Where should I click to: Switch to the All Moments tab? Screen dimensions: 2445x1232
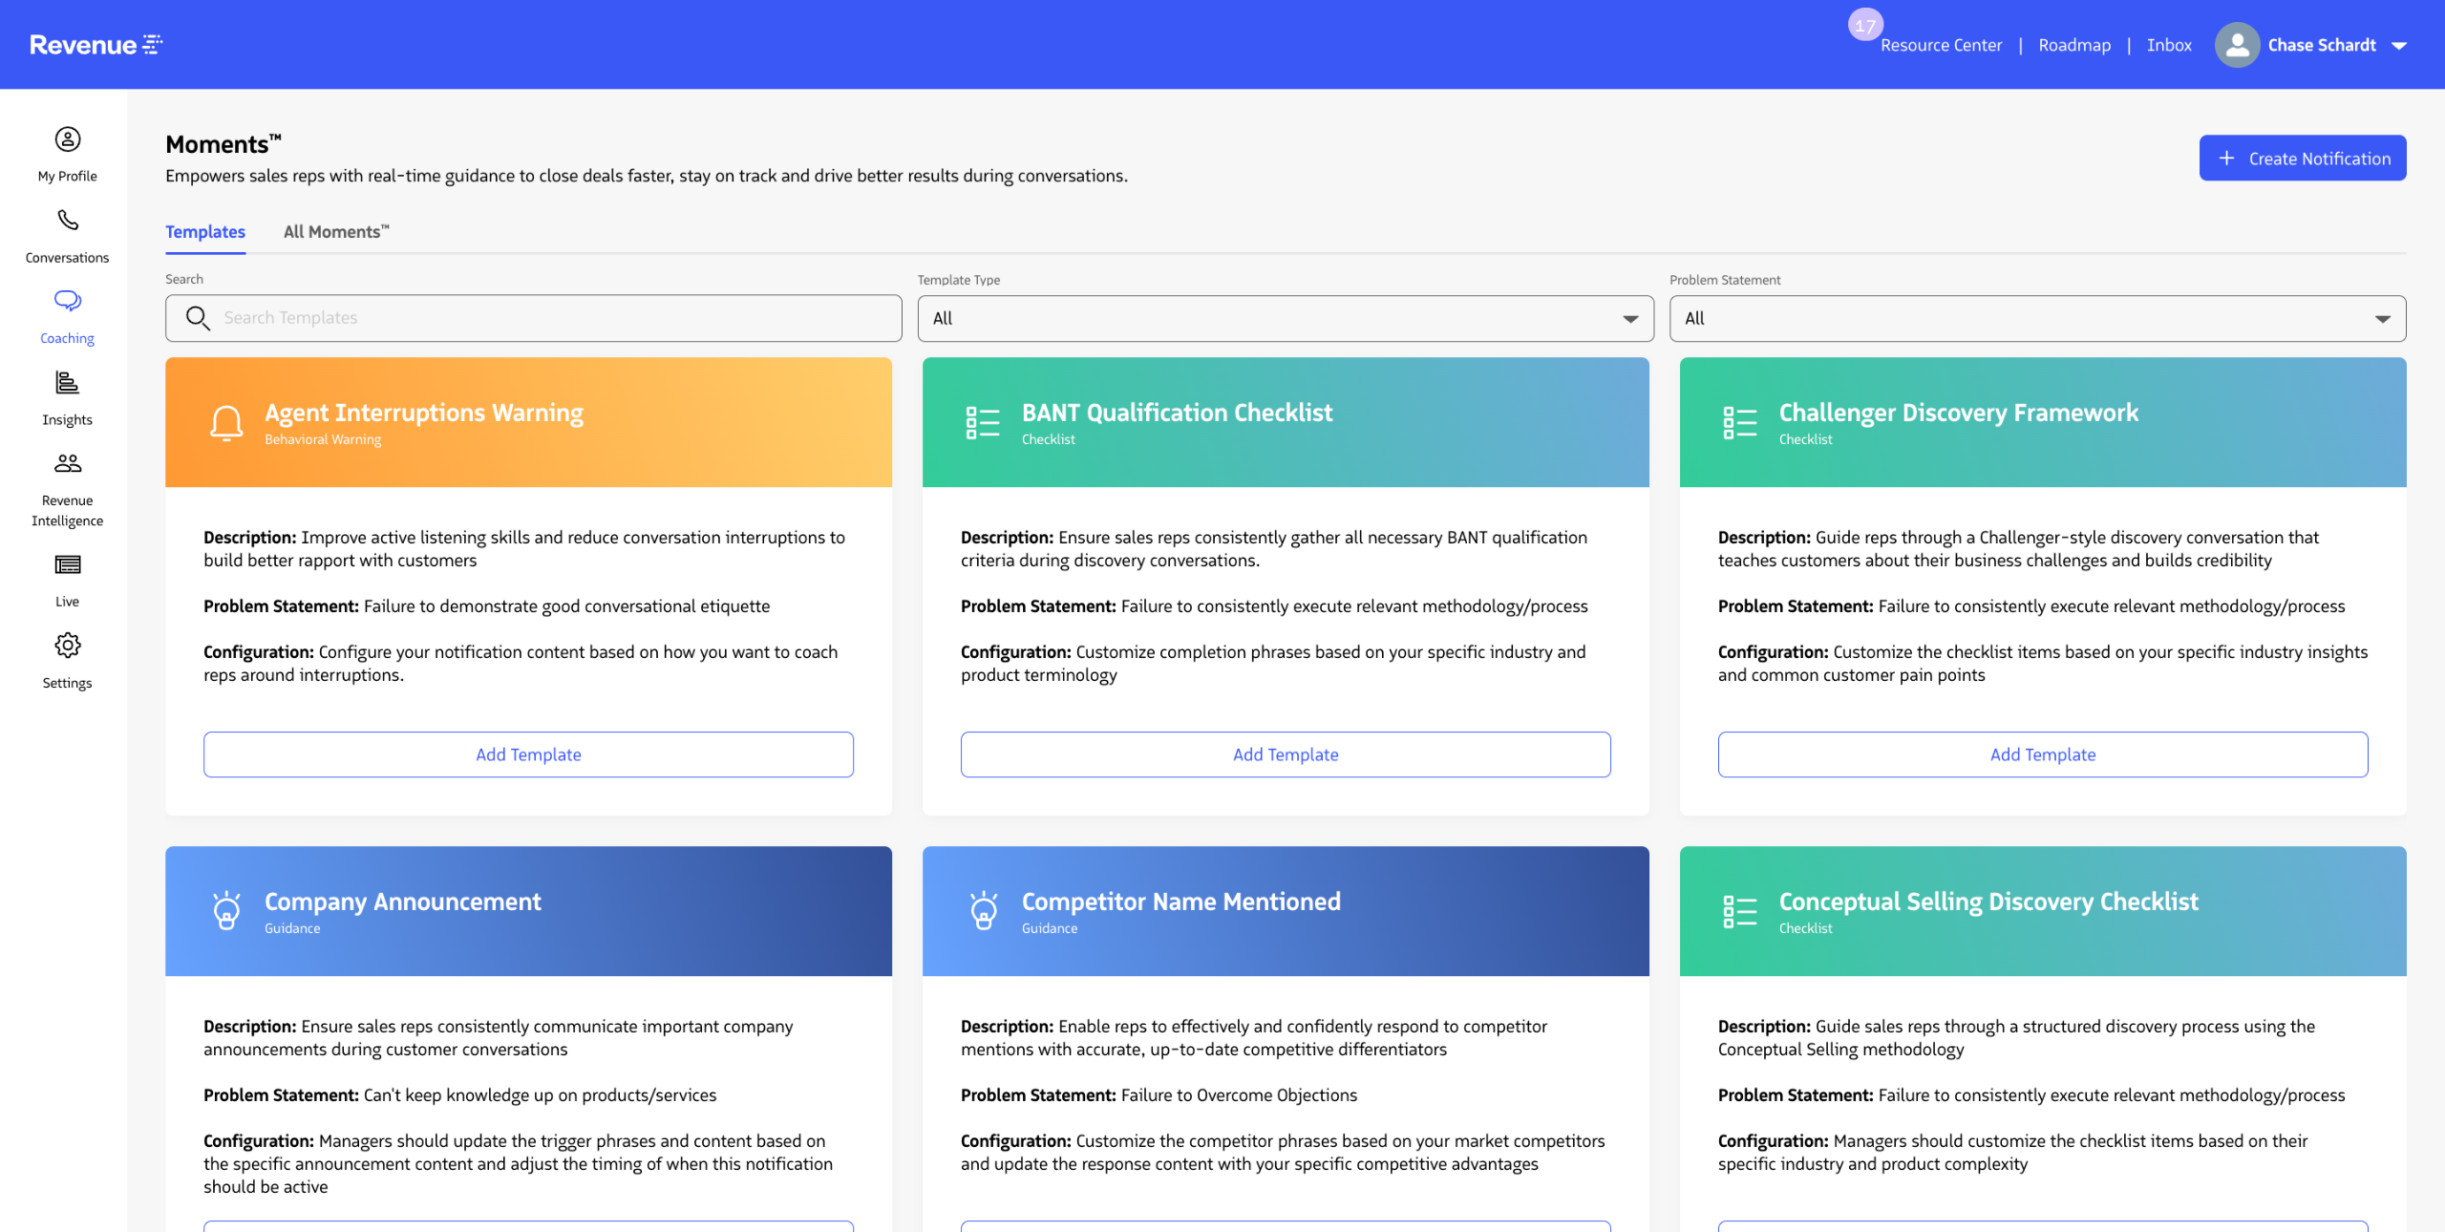tap(336, 232)
